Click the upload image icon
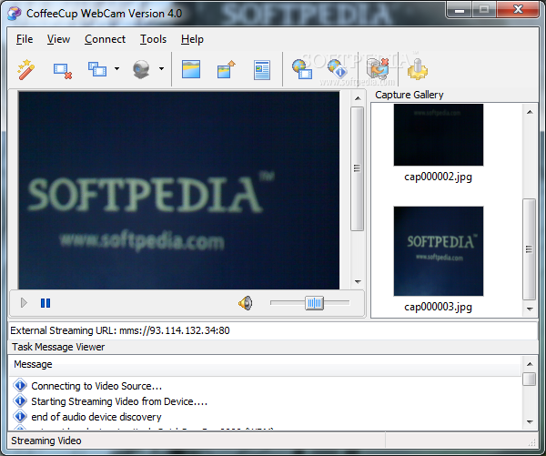The width and height of the screenshot is (546, 456). [227, 69]
